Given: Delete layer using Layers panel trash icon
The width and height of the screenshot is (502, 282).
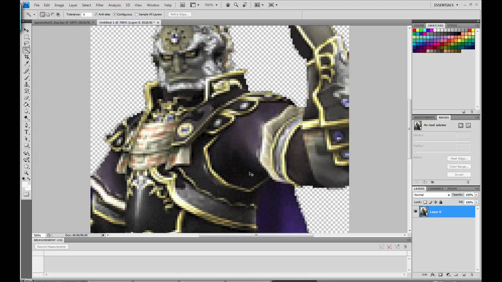Looking at the screenshot, I should [x=471, y=275].
